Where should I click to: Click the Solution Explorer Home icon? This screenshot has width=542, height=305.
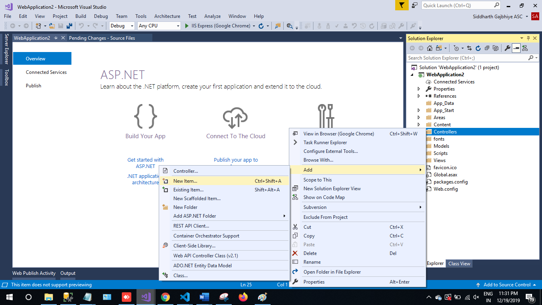pyautogui.click(x=430, y=48)
